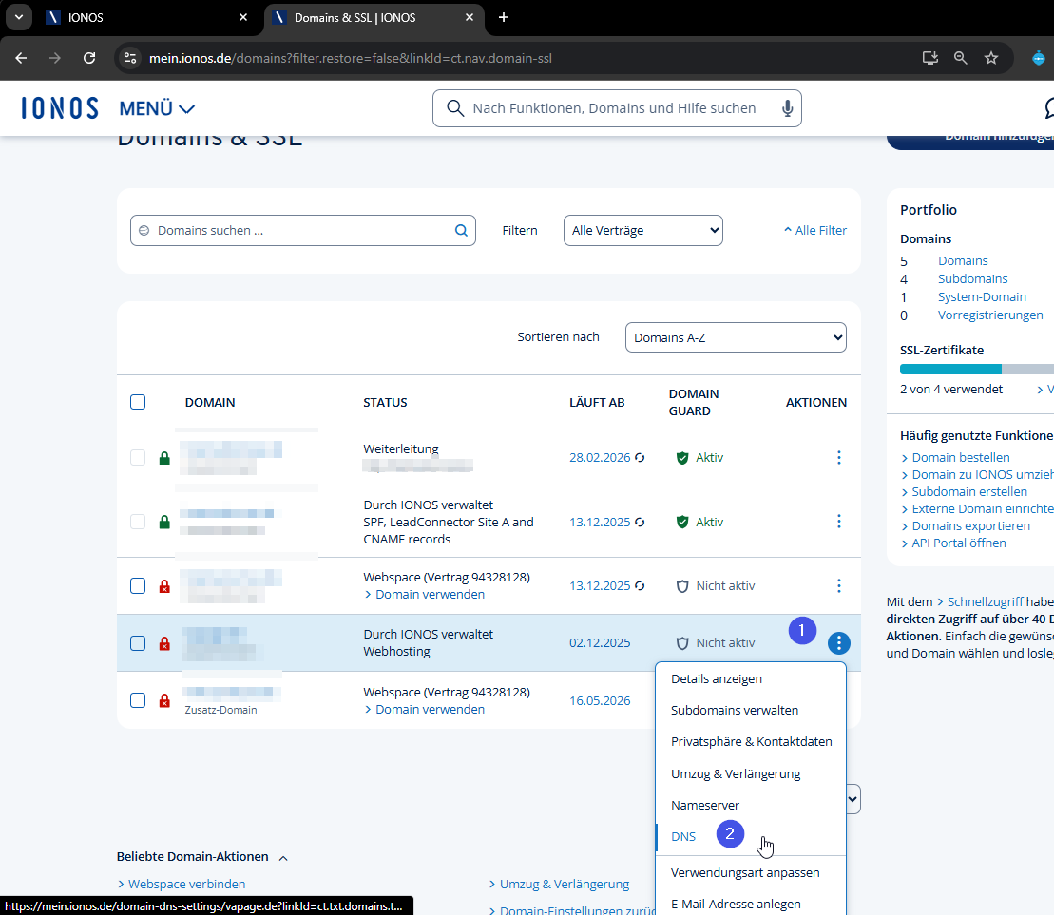This screenshot has height=915, width=1054.
Task: Click the Subdomain erstellen link
Action: coord(969,492)
